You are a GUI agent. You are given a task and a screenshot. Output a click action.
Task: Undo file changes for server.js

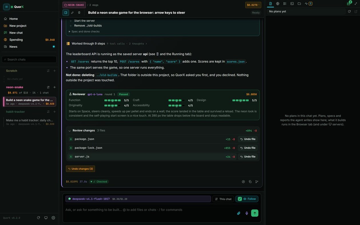248,157
